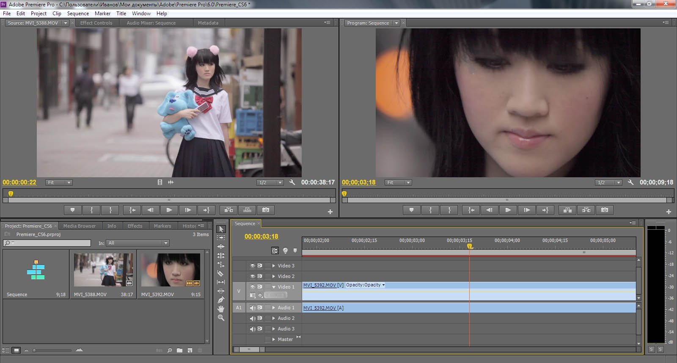Select the Selection arrow tool
This screenshot has width=677, height=363.
(221, 229)
